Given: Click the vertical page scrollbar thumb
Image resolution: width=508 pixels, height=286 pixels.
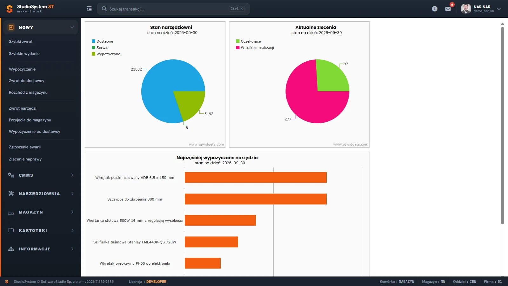Looking at the screenshot, I should 502,126.
